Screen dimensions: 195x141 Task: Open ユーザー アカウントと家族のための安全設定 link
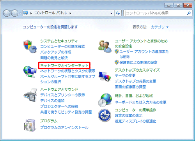coord(141,44)
